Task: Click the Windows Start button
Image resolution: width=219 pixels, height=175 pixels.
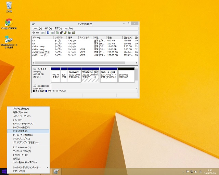Action: (x=4, y=171)
